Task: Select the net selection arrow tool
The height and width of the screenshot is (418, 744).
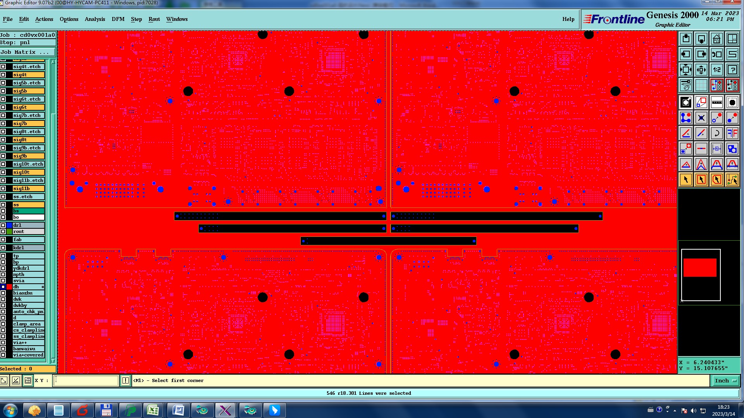Action: click(732, 180)
